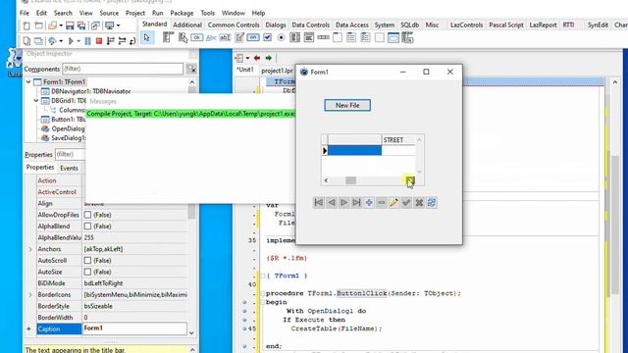Toggle AutoSize property checkbox
Image resolution: width=628 pixels, height=353 pixels.
[x=87, y=272]
